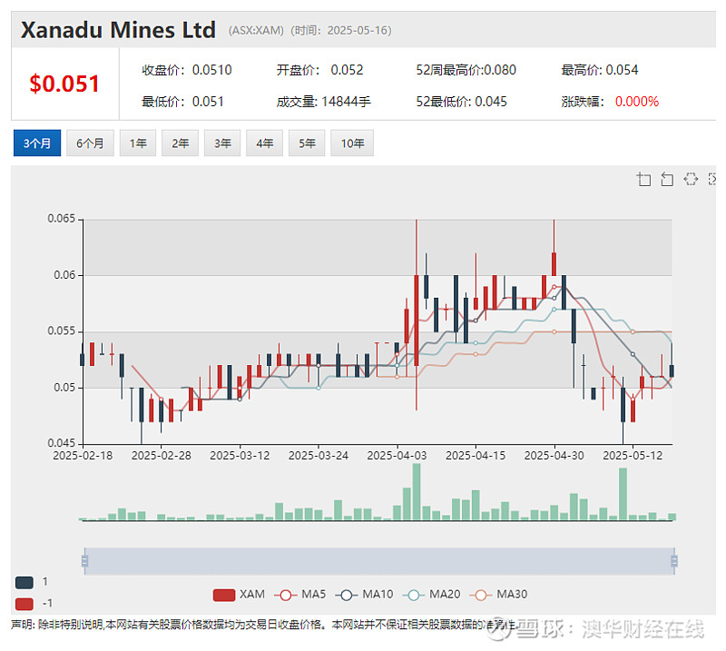Open the 3年 chart range
Viewport: 726px width, 651px height.
[x=222, y=143]
